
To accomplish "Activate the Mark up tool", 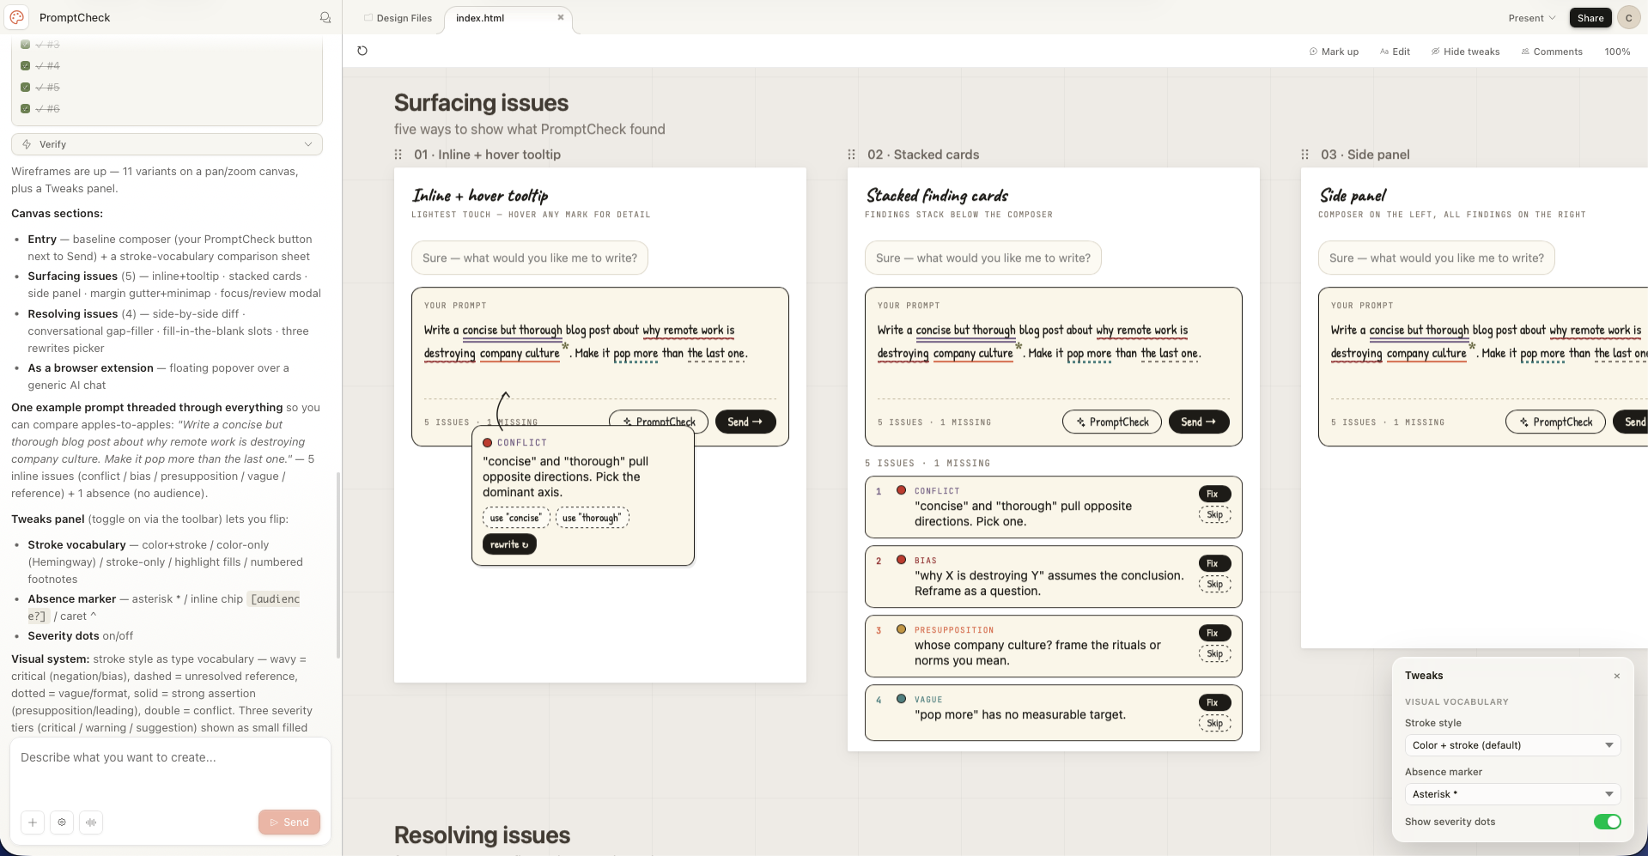I will (x=1334, y=52).
